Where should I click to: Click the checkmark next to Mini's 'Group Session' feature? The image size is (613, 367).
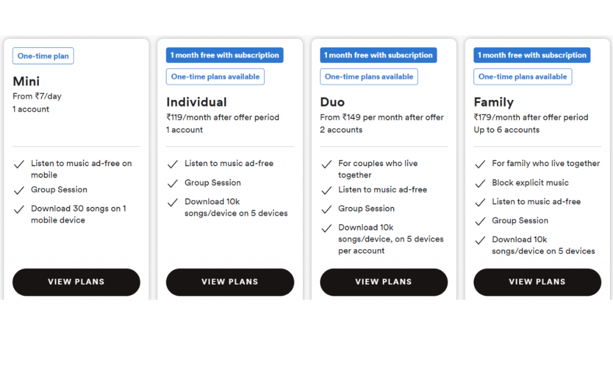(19, 189)
